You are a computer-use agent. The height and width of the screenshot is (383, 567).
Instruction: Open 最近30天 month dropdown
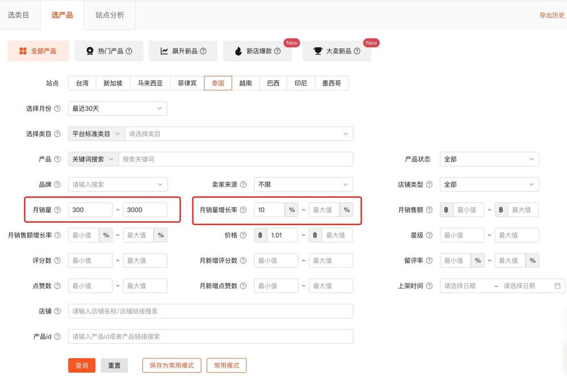118,108
